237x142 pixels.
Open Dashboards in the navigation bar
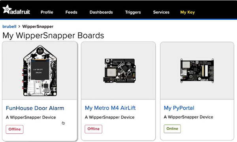(101, 12)
